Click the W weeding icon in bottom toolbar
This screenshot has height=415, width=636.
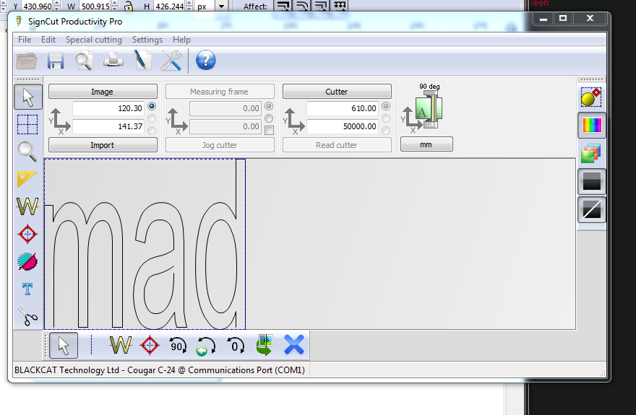pyautogui.click(x=121, y=346)
